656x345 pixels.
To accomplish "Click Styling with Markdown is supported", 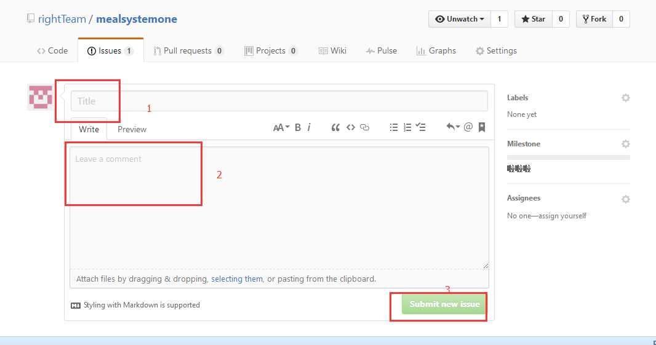I will pos(142,305).
